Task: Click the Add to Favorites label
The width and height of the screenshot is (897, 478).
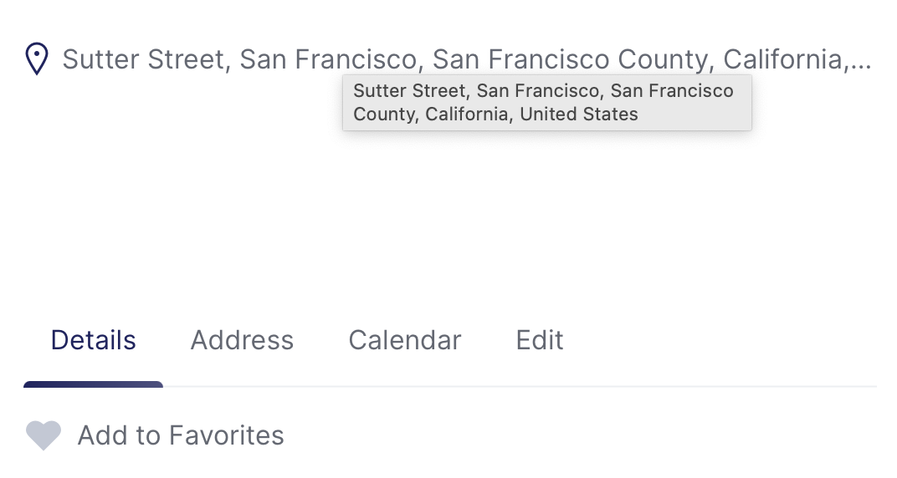Action: (181, 435)
